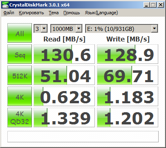Viewport: 166px width, 148px height.
Task: Click the Seq write result 128.9
Action: point(128,54)
